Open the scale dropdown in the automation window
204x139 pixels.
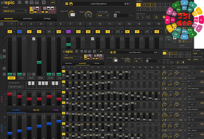coord(73,57)
